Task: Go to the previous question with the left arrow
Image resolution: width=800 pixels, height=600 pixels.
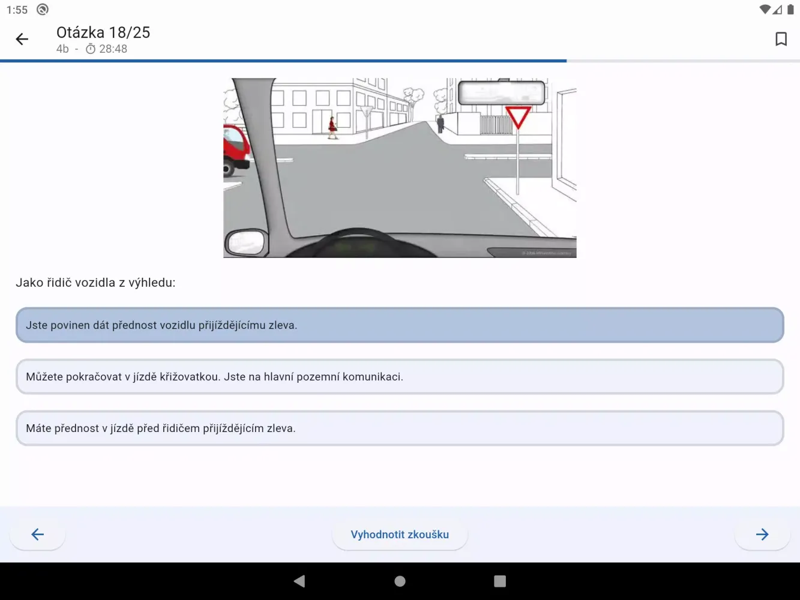Action: click(x=38, y=534)
